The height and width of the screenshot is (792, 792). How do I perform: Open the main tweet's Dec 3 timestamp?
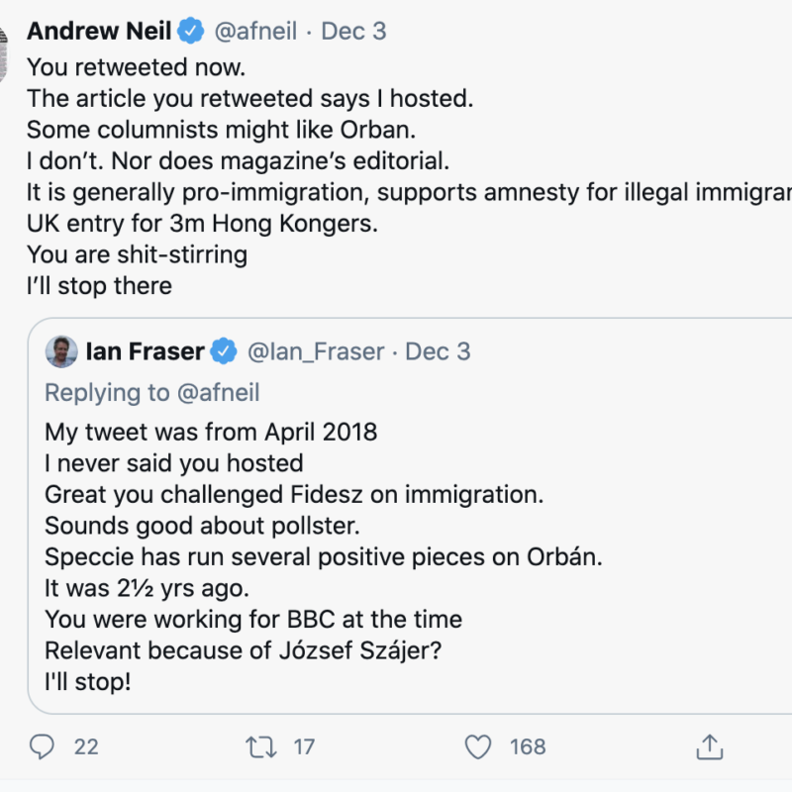coord(353,31)
